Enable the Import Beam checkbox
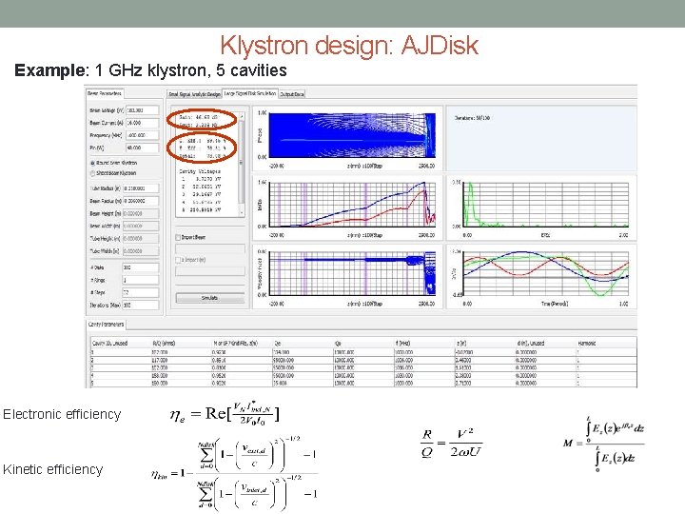The width and height of the screenshot is (685, 514). click(x=178, y=237)
